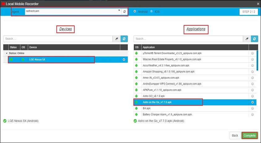Image resolution: width=261 pixels, height=143 pixels.
Task: Click the Back button
Action: [235, 136]
